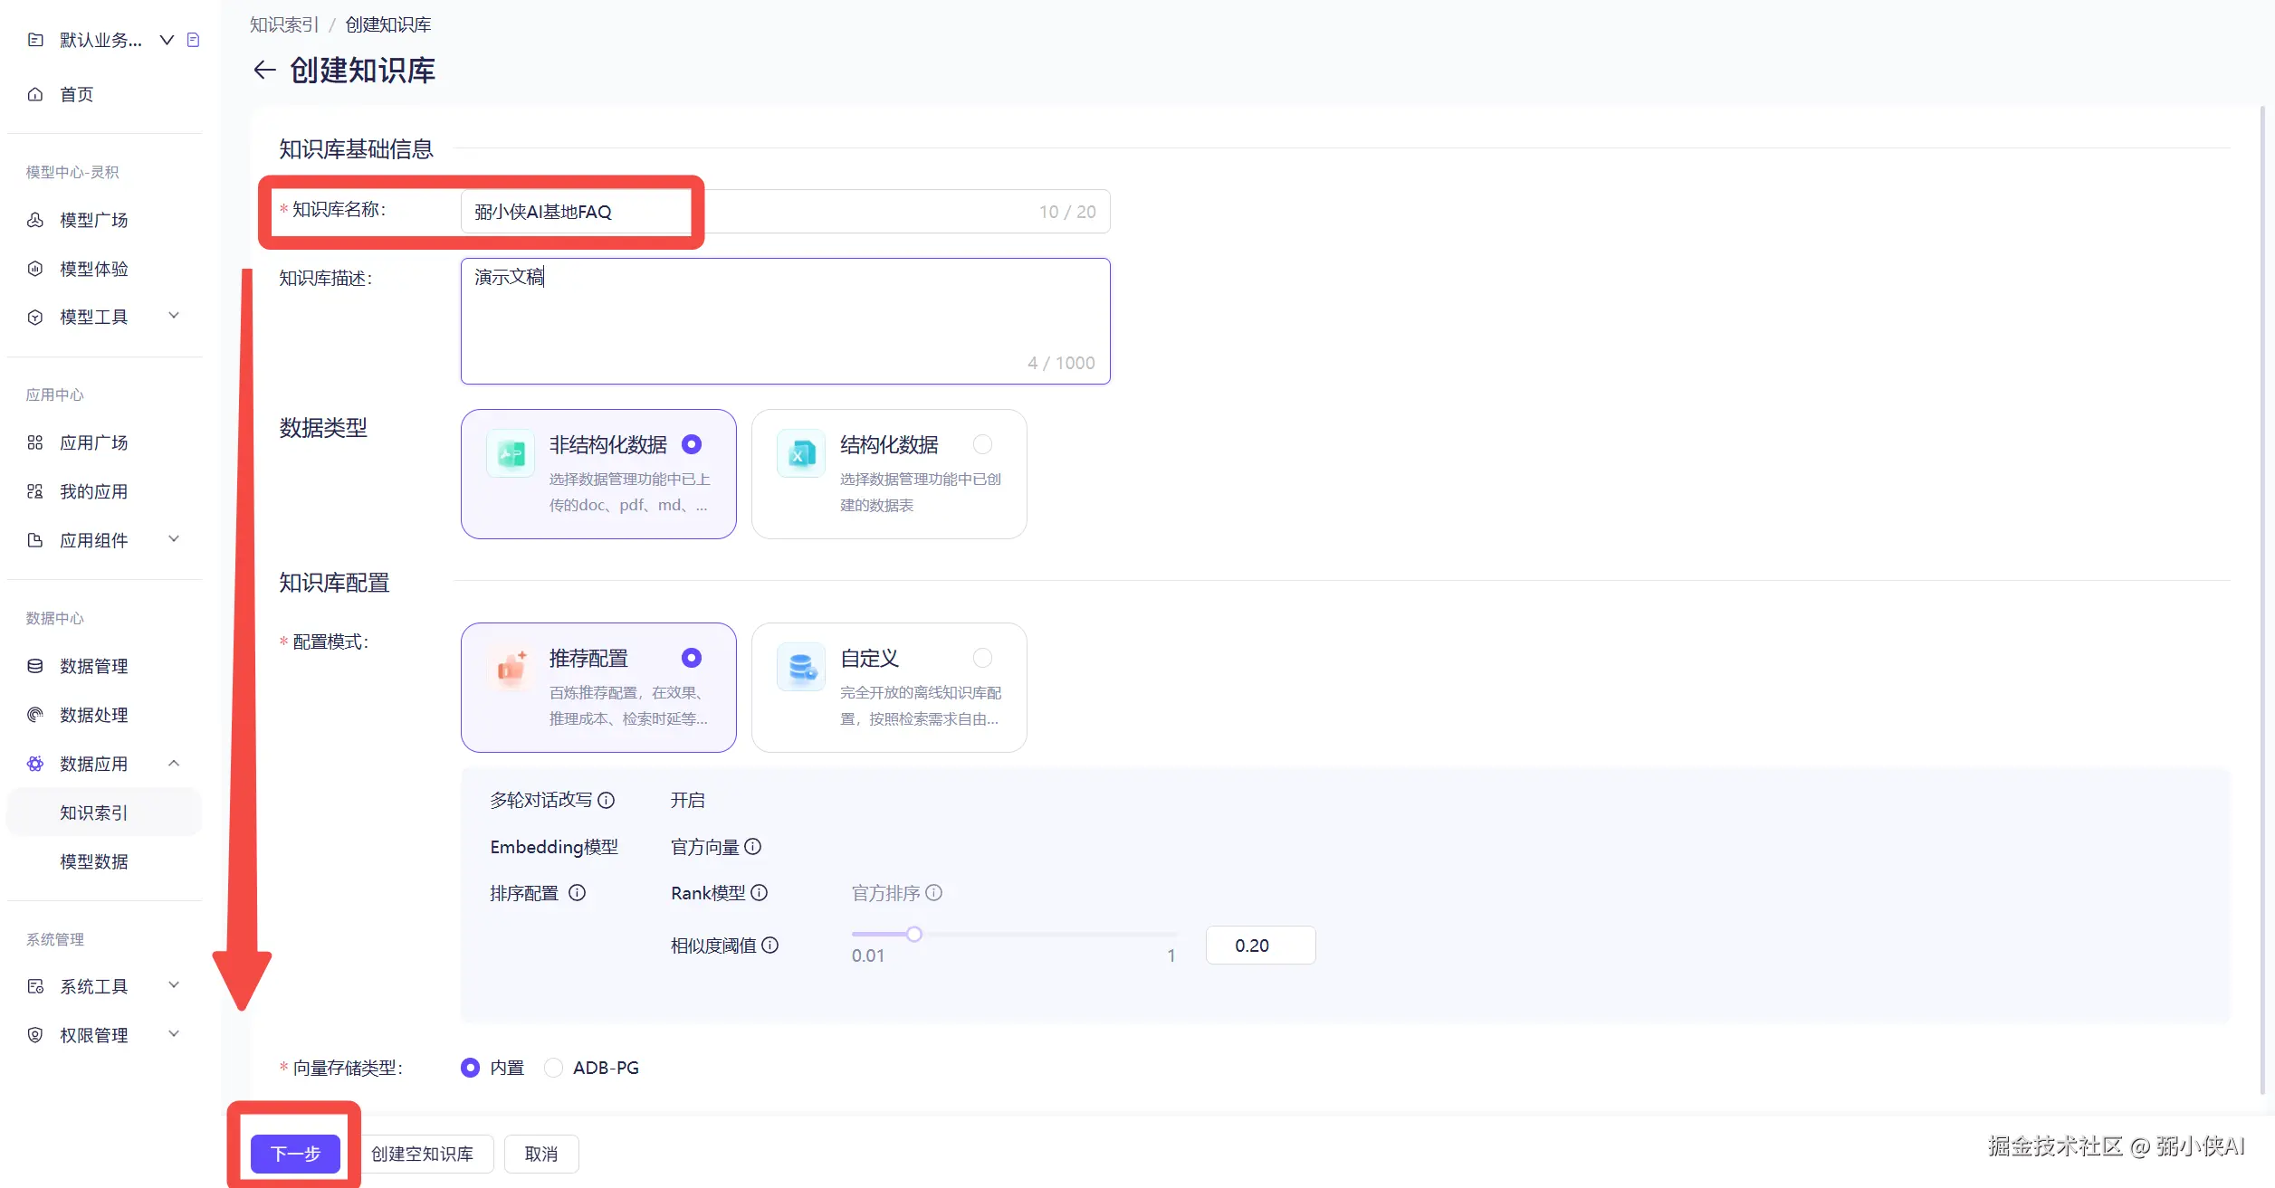Click the 首页 home icon in sidebar
The image size is (2275, 1188).
click(35, 94)
